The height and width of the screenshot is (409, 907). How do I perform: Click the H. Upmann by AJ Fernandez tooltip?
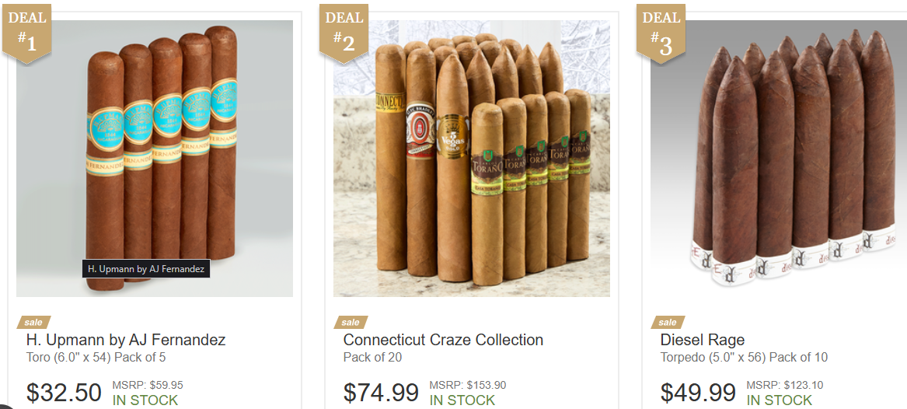click(x=146, y=269)
